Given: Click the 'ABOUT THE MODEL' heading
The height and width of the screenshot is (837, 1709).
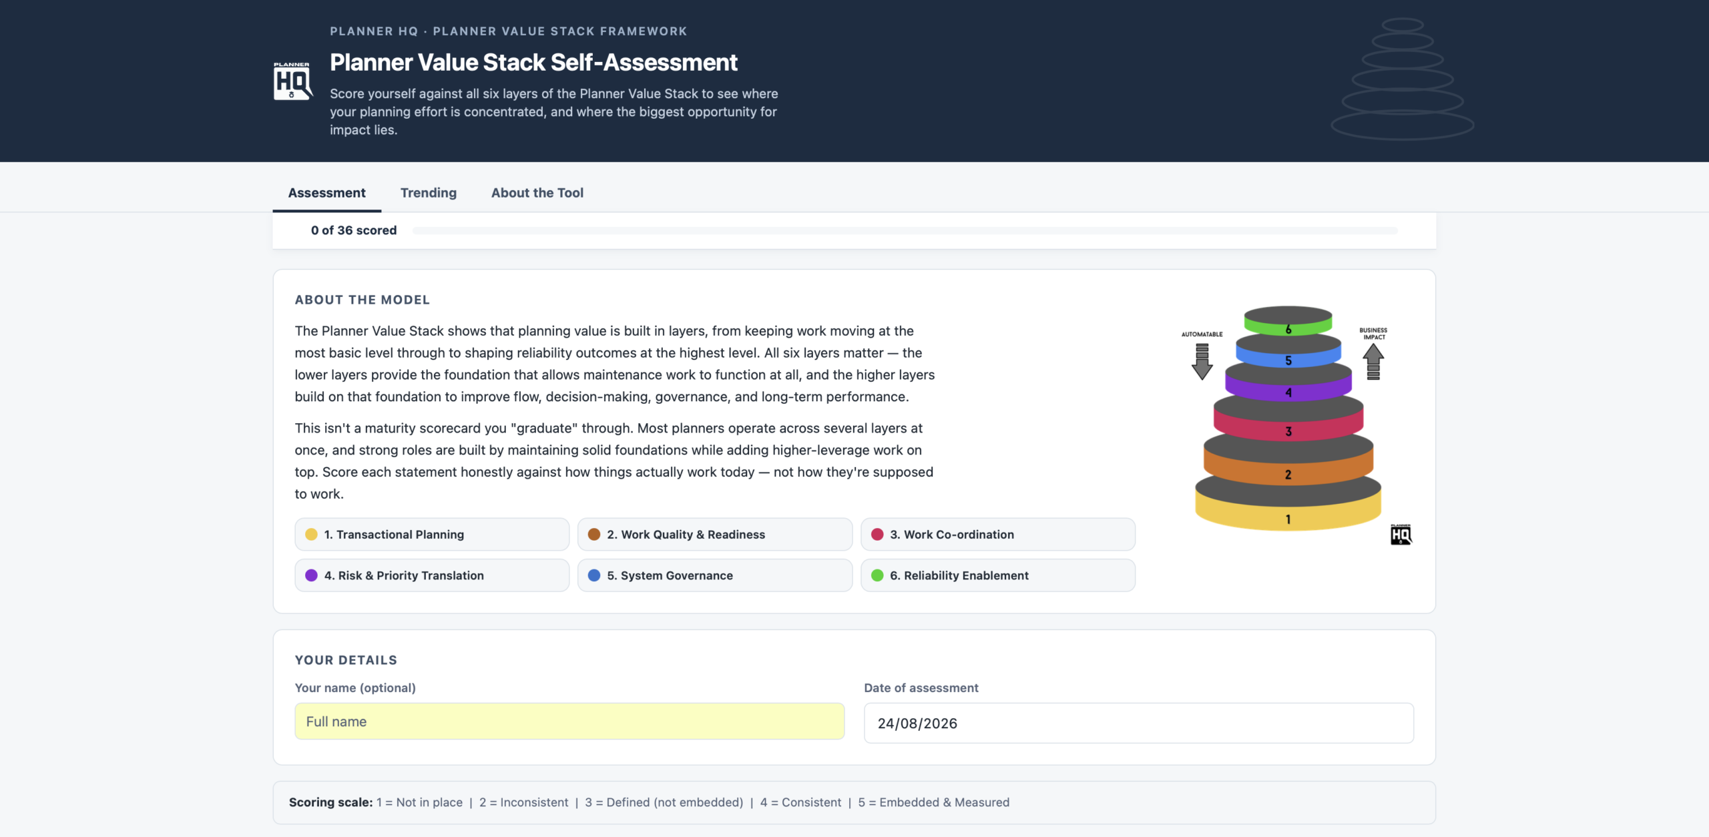Looking at the screenshot, I should coord(362,300).
